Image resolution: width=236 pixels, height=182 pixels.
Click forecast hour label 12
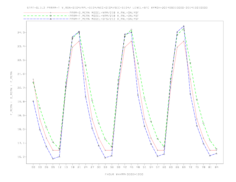coord(60,167)
